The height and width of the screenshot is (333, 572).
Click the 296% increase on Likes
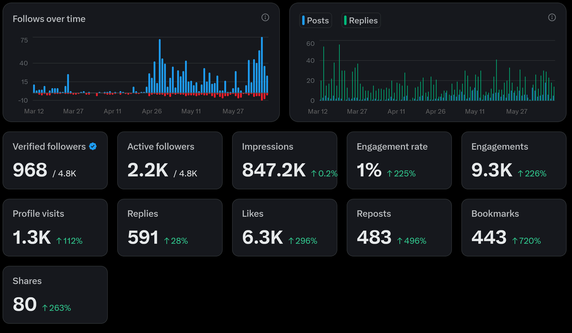tap(303, 241)
